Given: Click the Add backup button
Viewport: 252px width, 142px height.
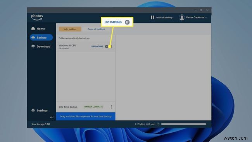Looking at the screenshot, I should [70, 29].
